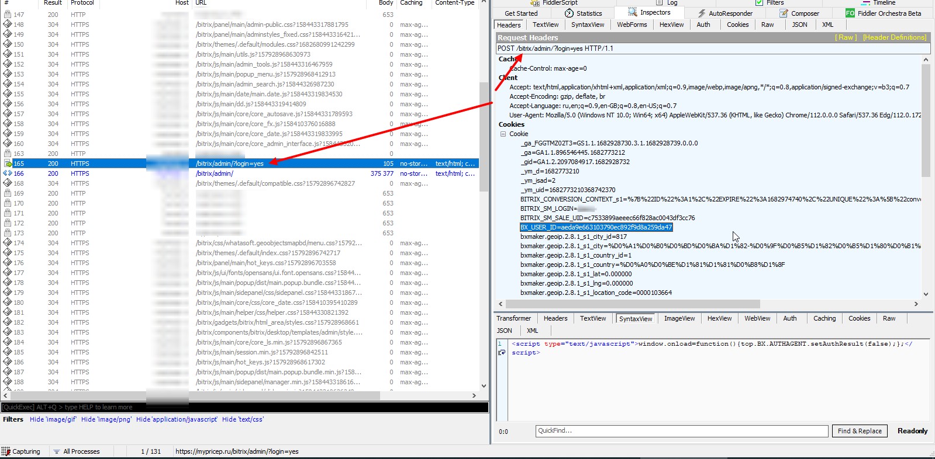This screenshot has width=935, height=459.
Task: Open the Composer pencil icon
Action: (x=784, y=13)
